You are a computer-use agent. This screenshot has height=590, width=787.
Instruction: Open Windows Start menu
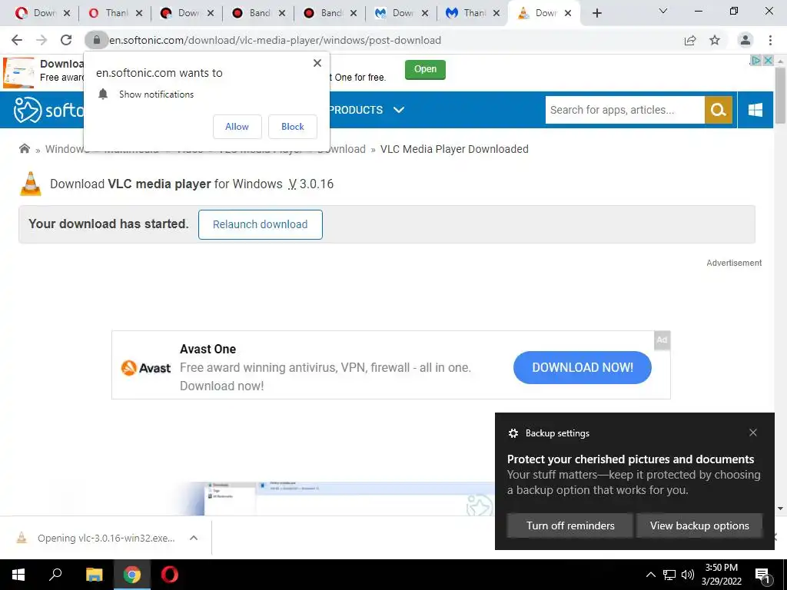coord(18,575)
